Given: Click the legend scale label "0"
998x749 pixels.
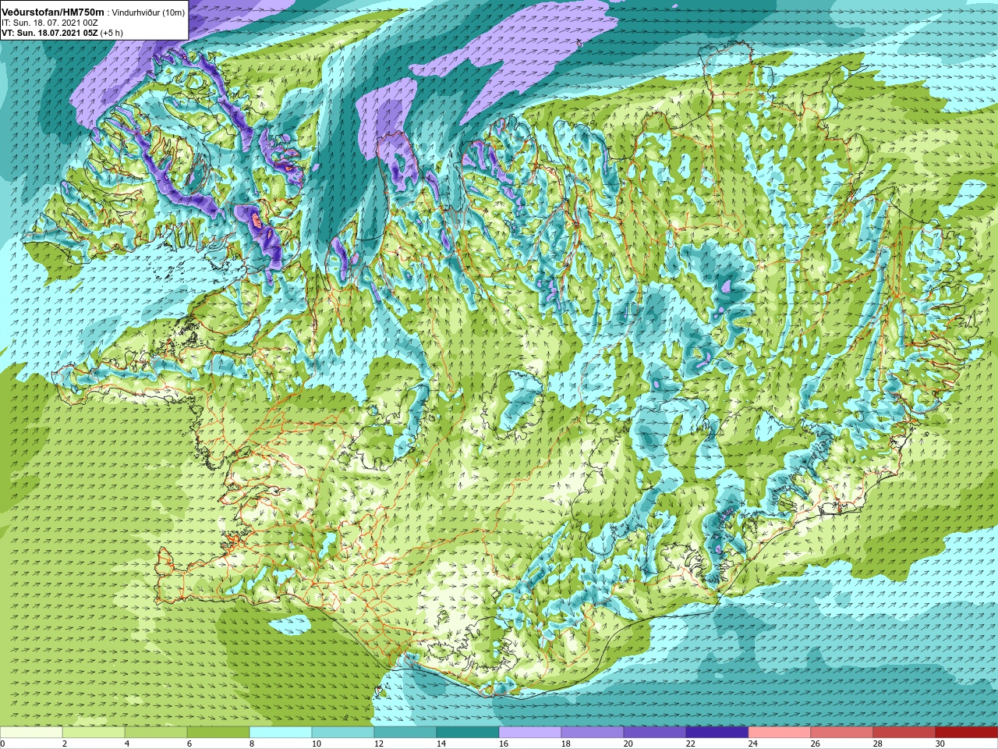Looking at the screenshot, I should [3, 744].
